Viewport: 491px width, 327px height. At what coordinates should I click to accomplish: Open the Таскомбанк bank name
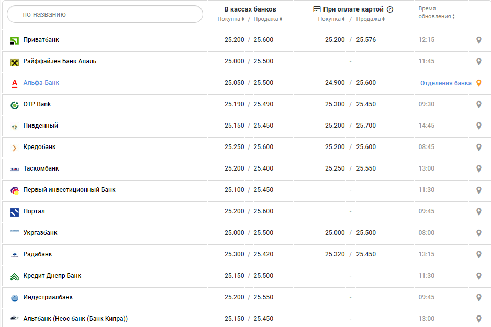click(41, 168)
